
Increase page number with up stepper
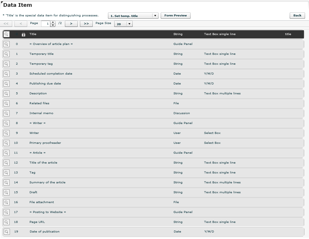53,22
